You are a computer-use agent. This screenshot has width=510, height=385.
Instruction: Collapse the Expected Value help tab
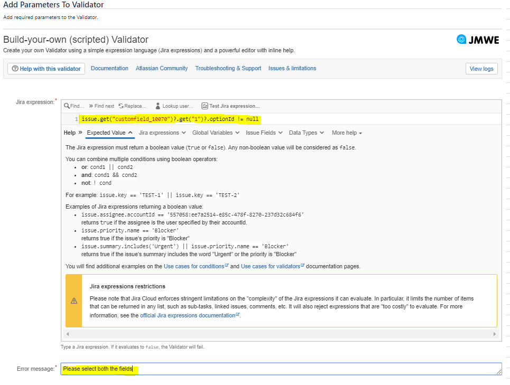pyautogui.click(x=109, y=133)
